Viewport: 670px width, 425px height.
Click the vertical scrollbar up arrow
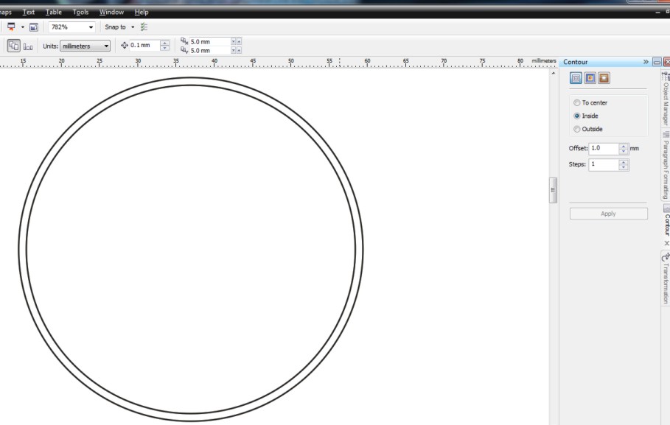(554, 74)
